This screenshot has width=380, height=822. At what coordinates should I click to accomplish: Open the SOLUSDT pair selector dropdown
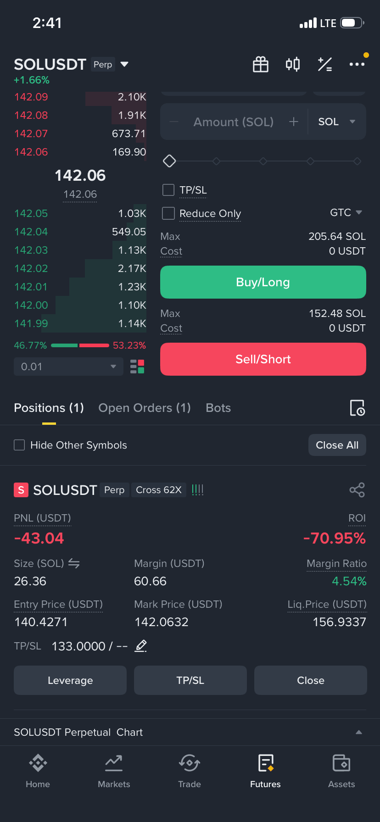(x=124, y=64)
